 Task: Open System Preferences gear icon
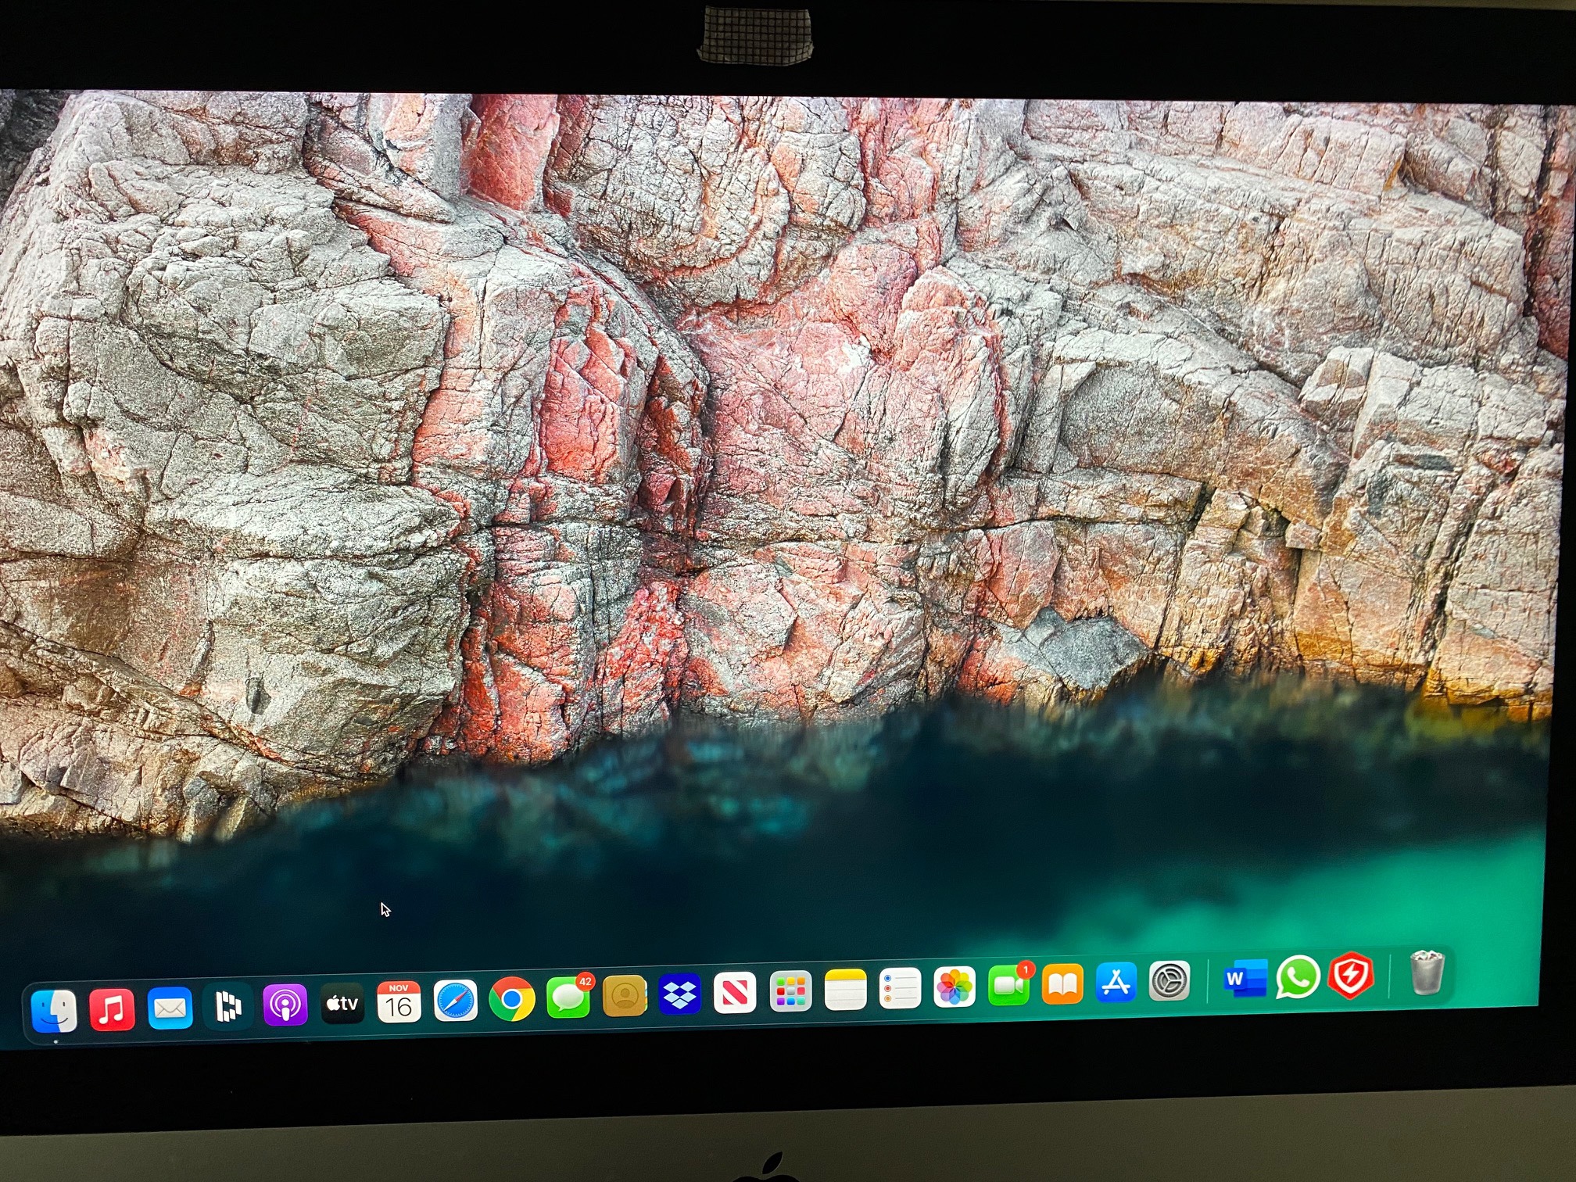coord(1169,980)
